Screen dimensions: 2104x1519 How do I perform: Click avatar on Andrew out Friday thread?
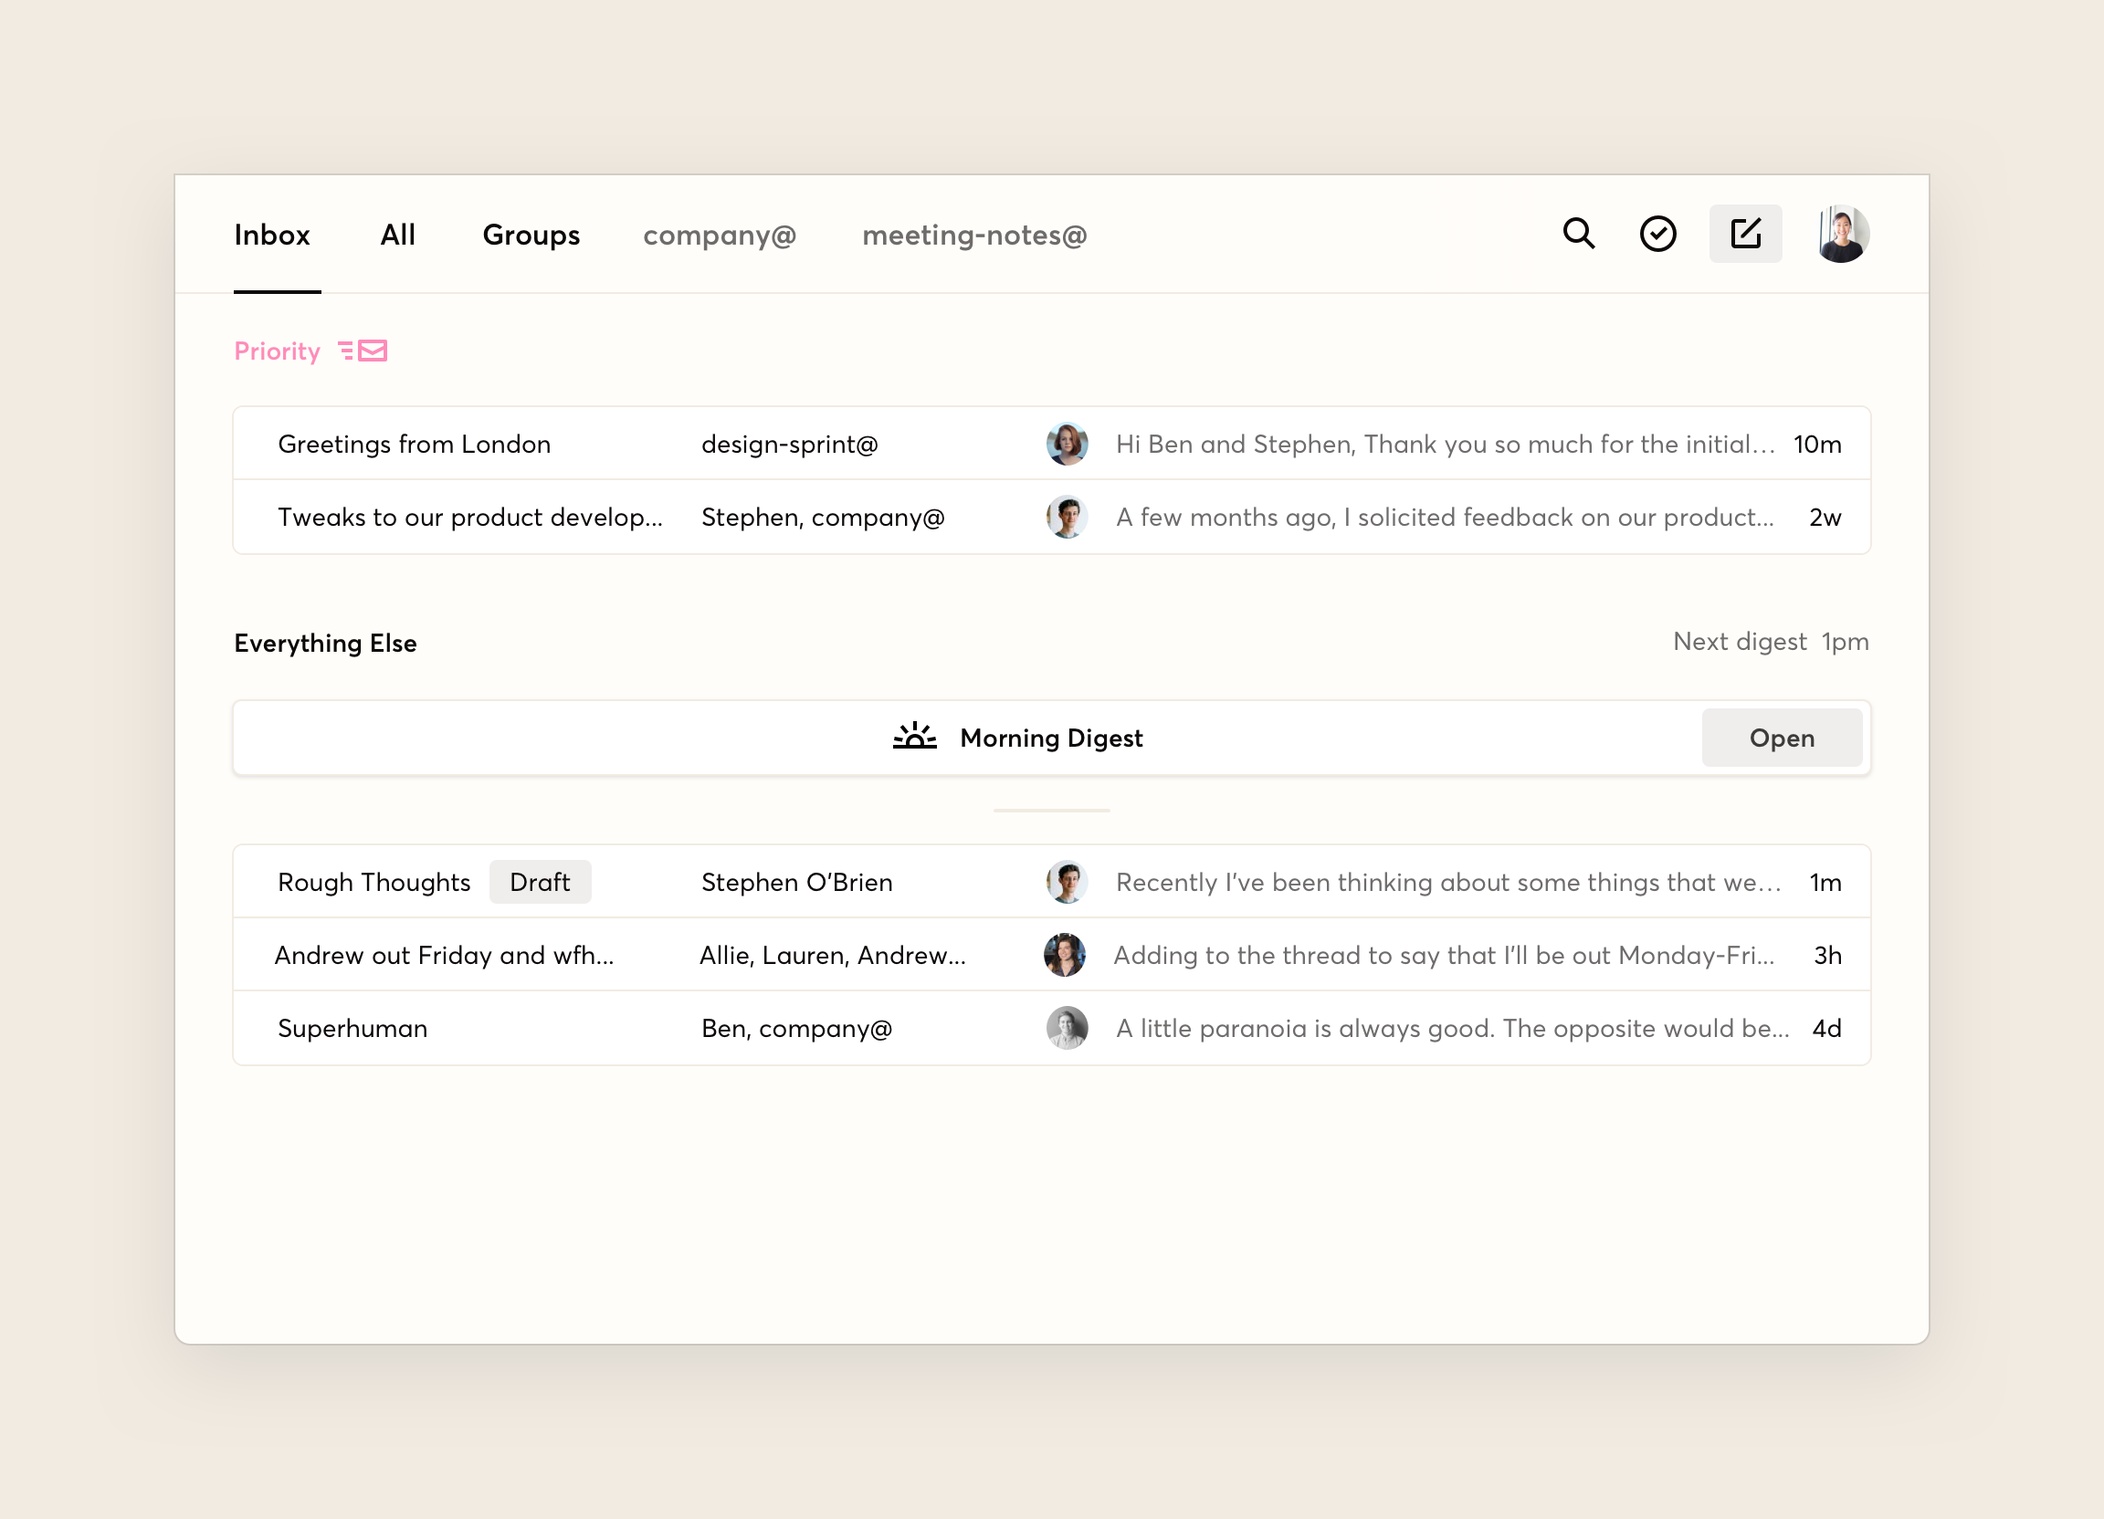tap(1064, 954)
